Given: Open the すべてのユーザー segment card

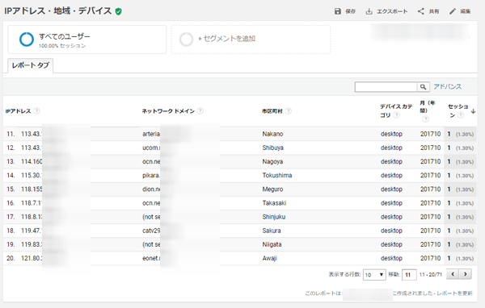Looking at the screenshot, I should [x=87, y=40].
